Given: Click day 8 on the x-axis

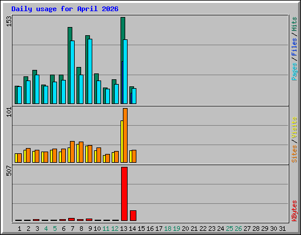Looking at the screenshot, I should click(81, 229).
